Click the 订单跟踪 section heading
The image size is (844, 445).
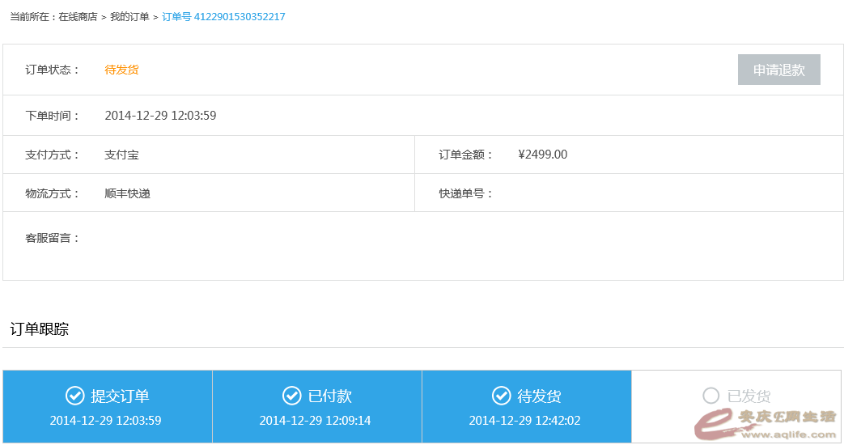tap(39, 329)
